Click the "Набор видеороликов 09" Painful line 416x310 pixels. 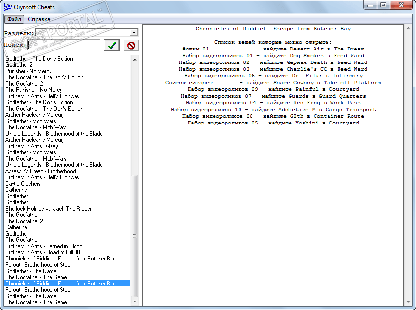coord(273,89)
